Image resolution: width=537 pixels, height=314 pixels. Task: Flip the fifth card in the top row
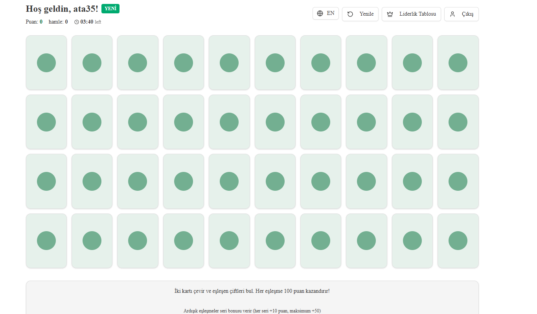click(229, 63)
